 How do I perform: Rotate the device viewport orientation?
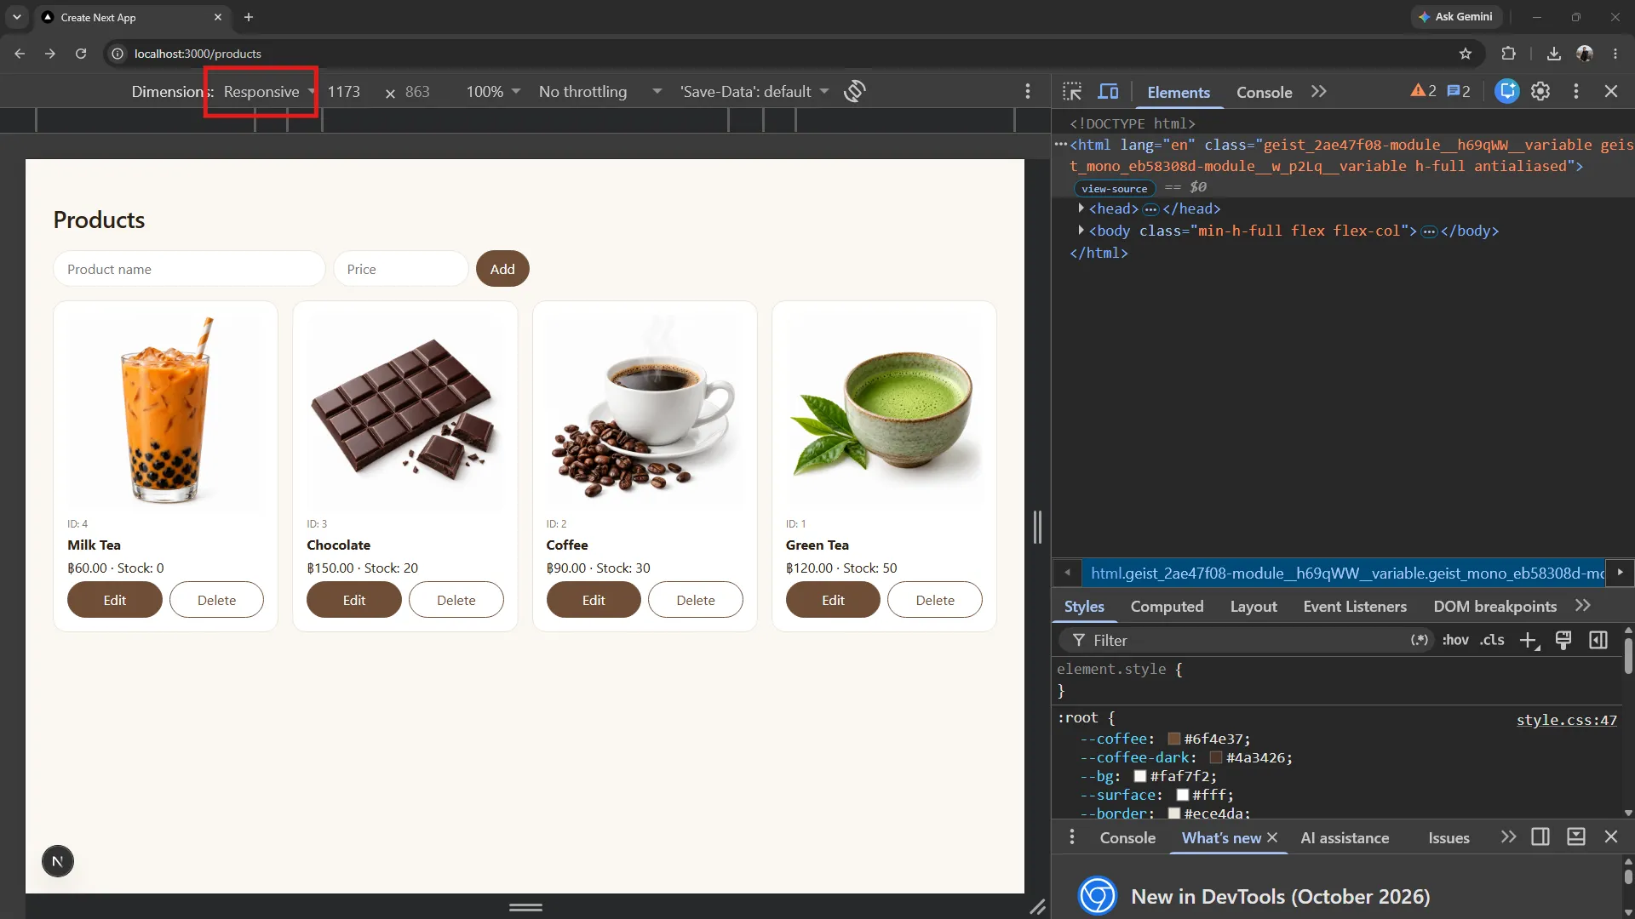855,91
